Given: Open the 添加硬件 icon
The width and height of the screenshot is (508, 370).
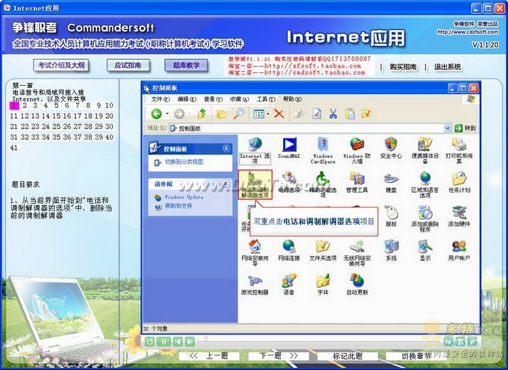Looking at the screenshot, I should click(x=459, y=216).
